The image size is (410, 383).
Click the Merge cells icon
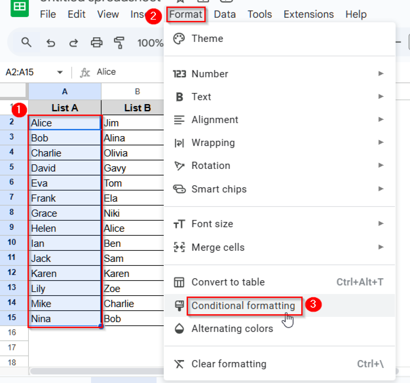pos(179,247)
